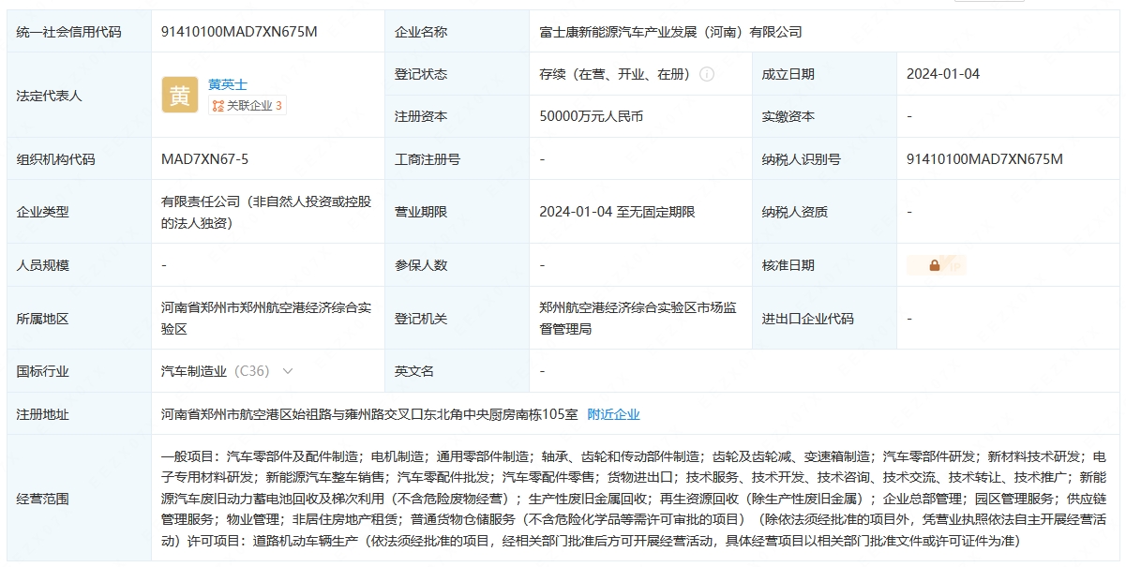Screen dimensions: 1126x567
Task: Open 黄英士 legal representative profile link
Action: click(x=228, y=83)
